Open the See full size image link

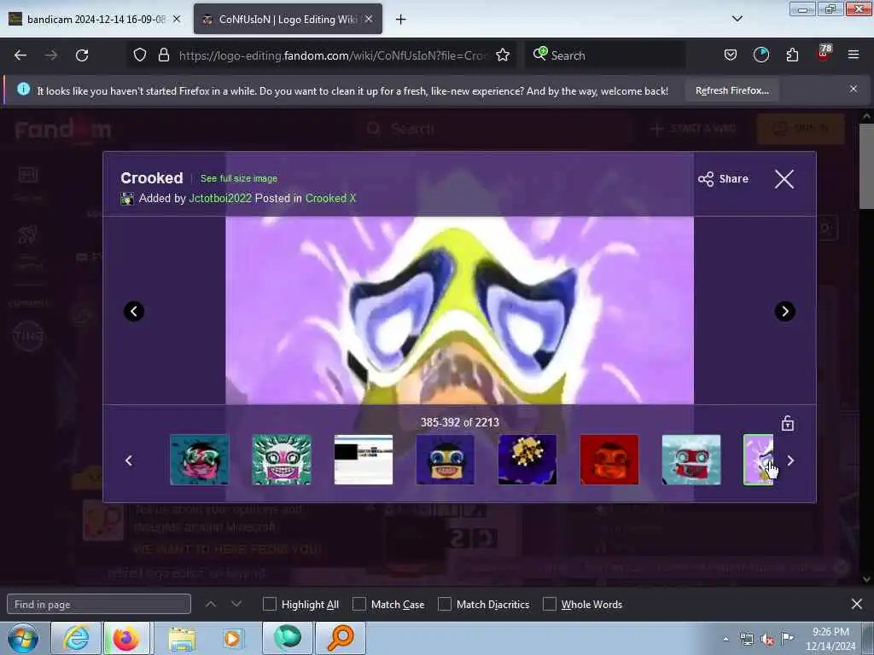click(x=239, y=178)
